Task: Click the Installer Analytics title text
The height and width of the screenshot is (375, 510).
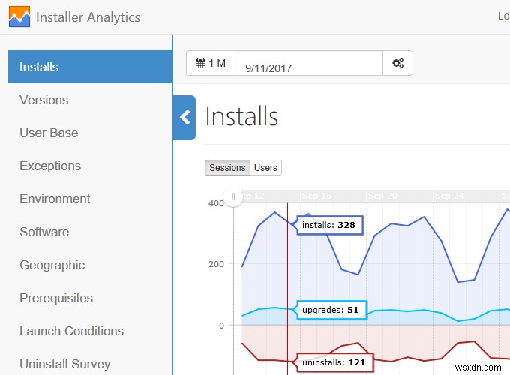Action: [x=88, y=17]
